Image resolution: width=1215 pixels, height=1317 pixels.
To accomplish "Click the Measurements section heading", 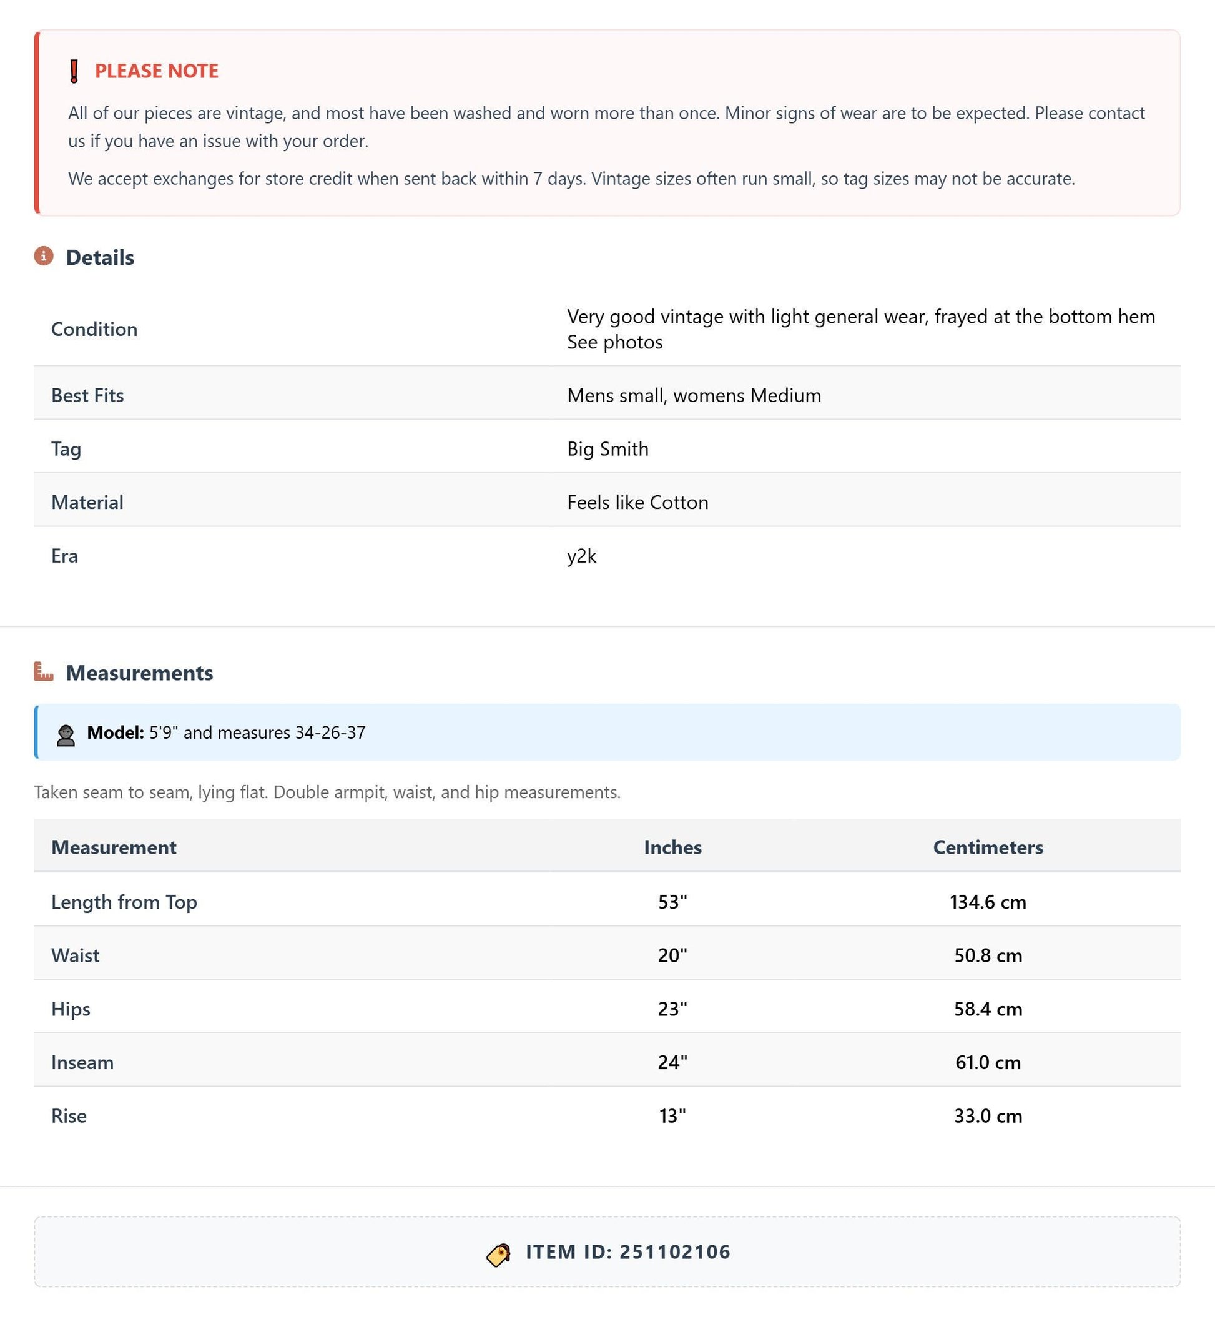I will tap(139, 673).
